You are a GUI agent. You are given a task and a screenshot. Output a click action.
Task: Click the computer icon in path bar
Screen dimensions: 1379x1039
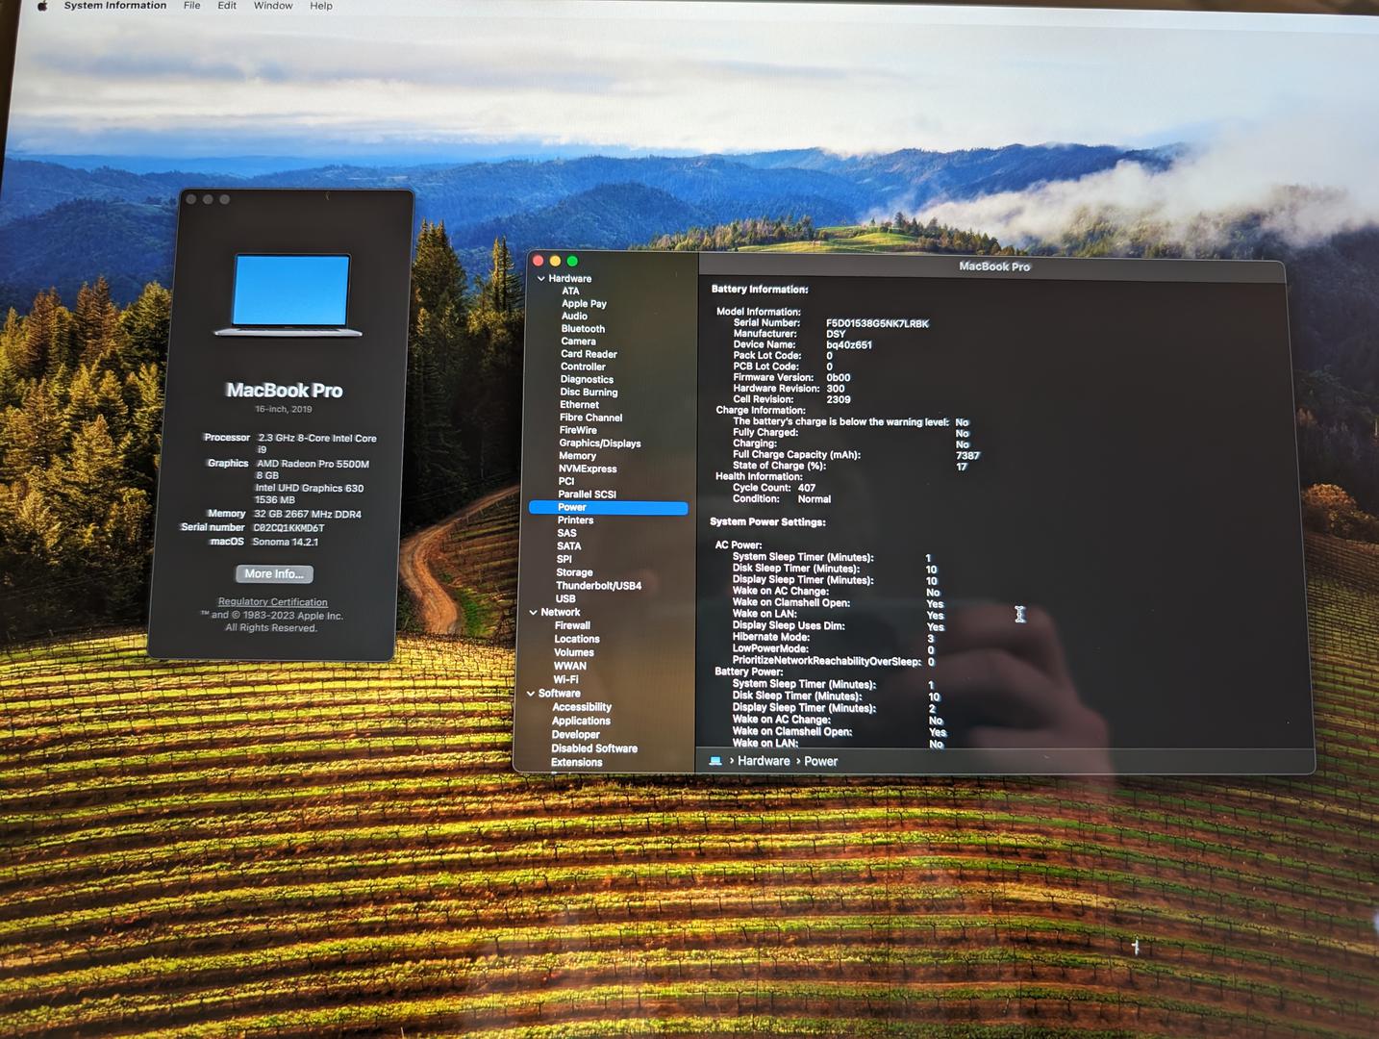click(715, 761)
